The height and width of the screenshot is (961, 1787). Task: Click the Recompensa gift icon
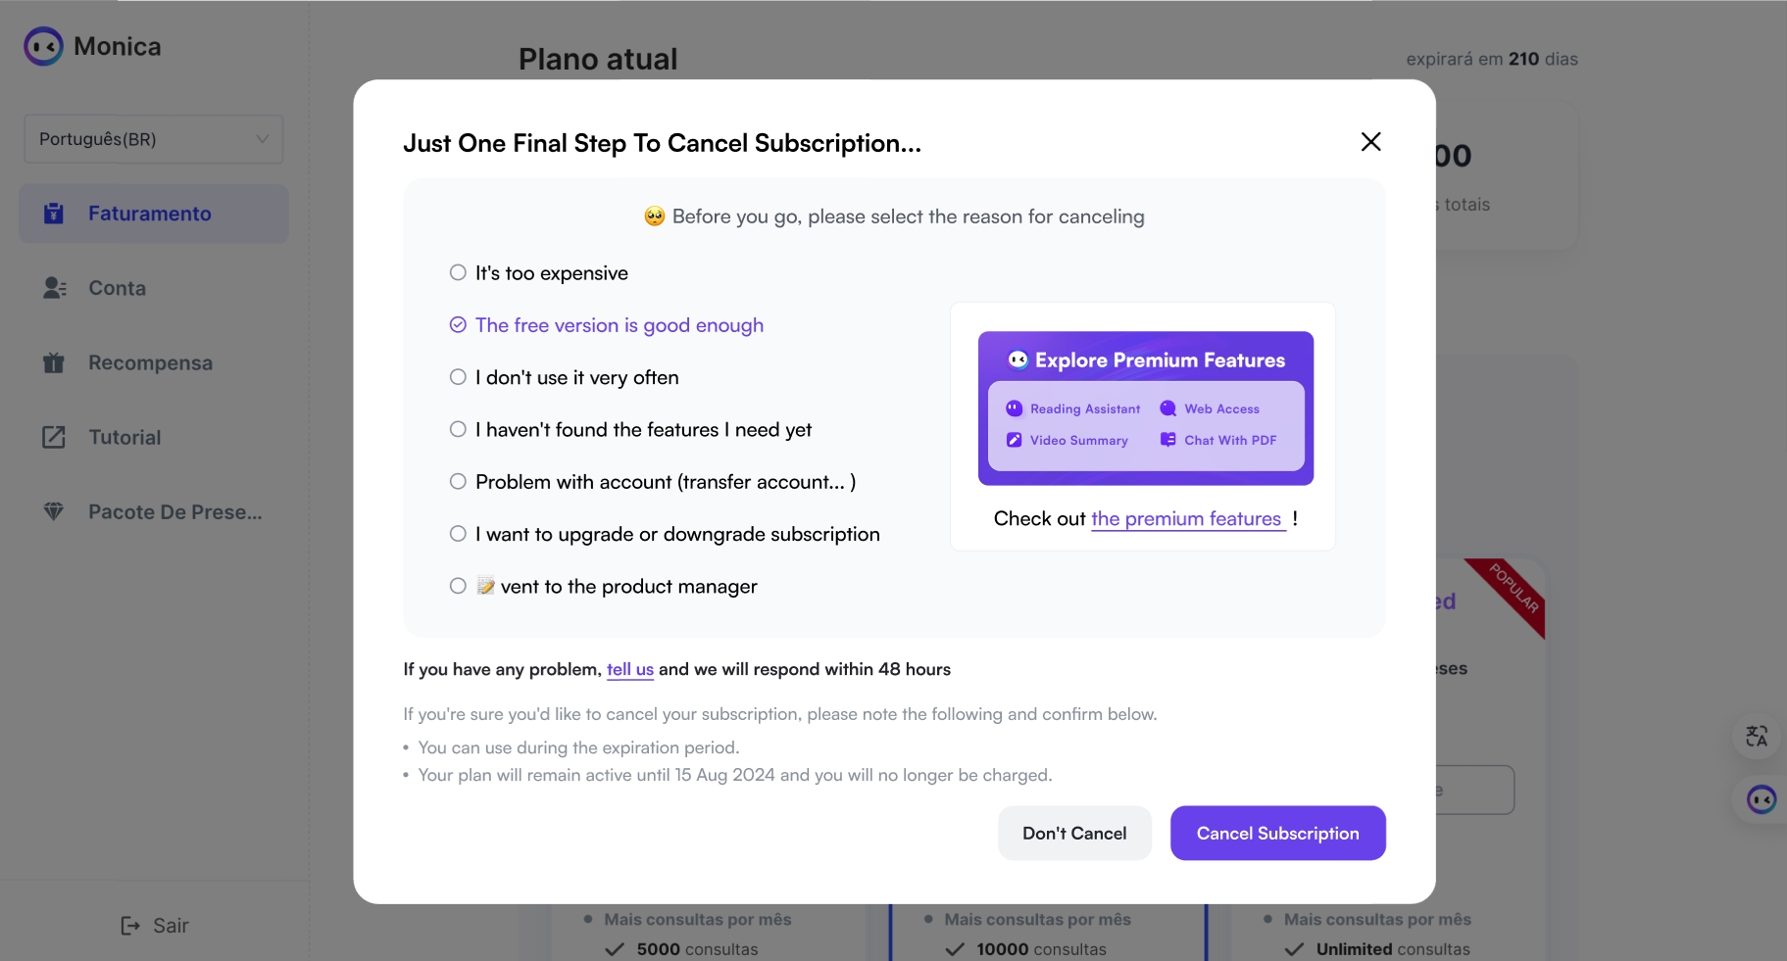coord(54,362)
